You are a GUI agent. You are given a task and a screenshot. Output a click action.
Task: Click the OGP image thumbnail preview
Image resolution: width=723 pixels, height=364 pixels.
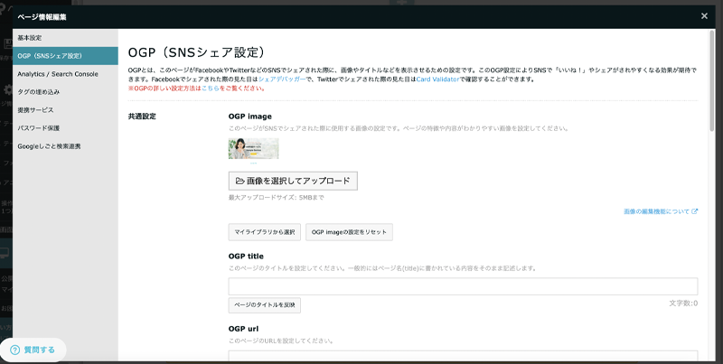tap(253, 148)
